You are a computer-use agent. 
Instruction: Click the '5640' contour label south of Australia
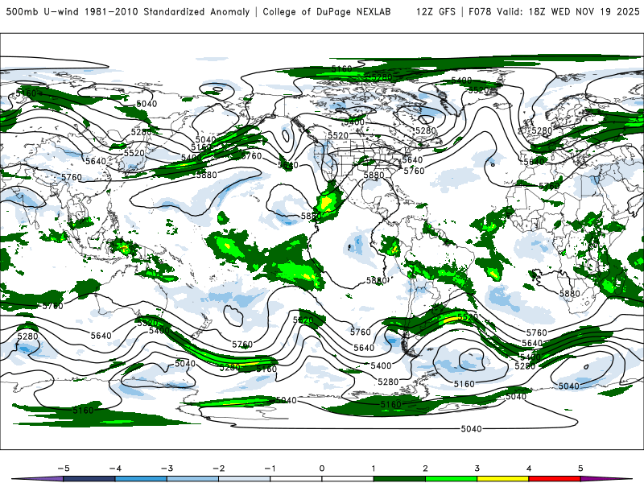point(101,336)
